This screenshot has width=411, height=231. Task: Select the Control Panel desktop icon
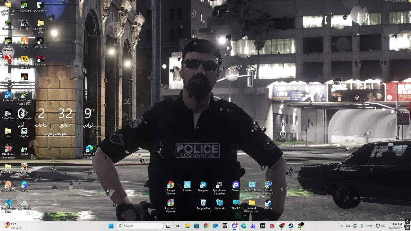point(252,187)
